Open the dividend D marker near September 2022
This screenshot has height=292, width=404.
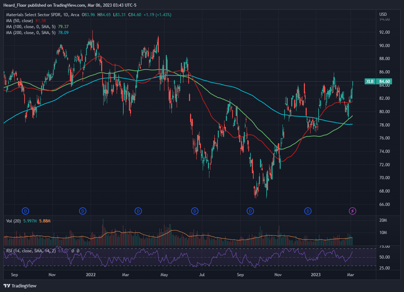click(250, 211)
